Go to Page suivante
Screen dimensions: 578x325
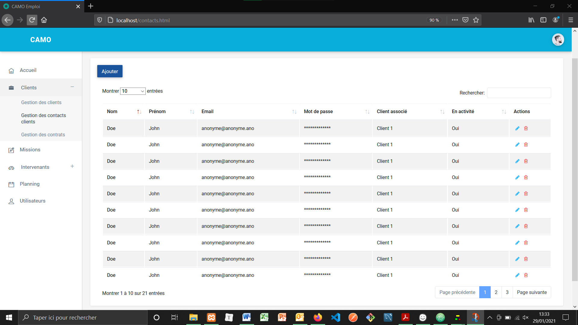(x=532, y=292)
